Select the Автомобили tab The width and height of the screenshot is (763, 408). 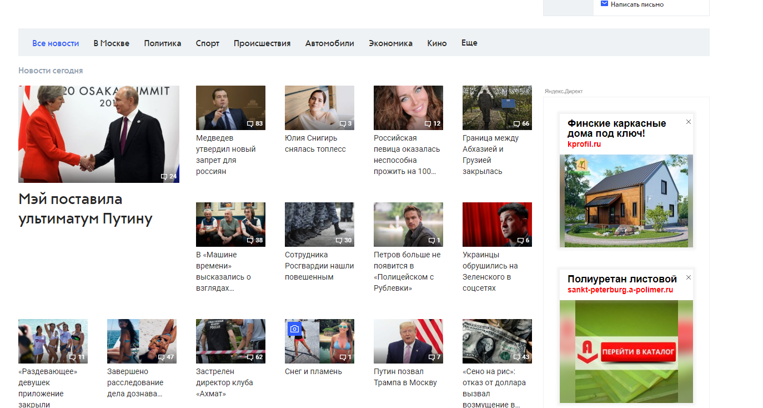click(x=329, y=43)
